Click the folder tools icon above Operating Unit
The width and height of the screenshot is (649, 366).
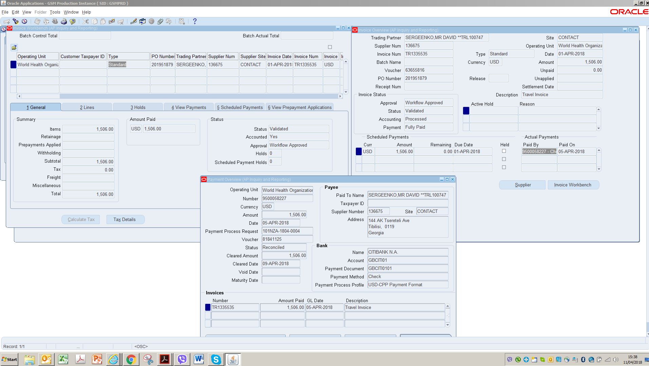tap(14, 48)
